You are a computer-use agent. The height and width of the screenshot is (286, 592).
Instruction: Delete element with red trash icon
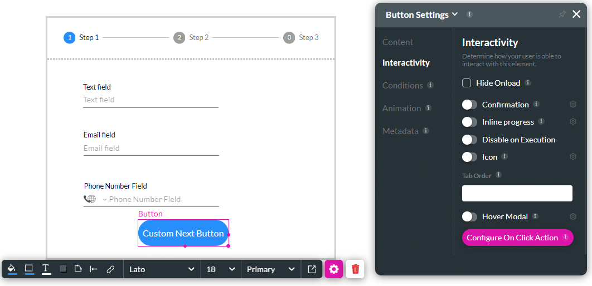(x=356, y=269)
